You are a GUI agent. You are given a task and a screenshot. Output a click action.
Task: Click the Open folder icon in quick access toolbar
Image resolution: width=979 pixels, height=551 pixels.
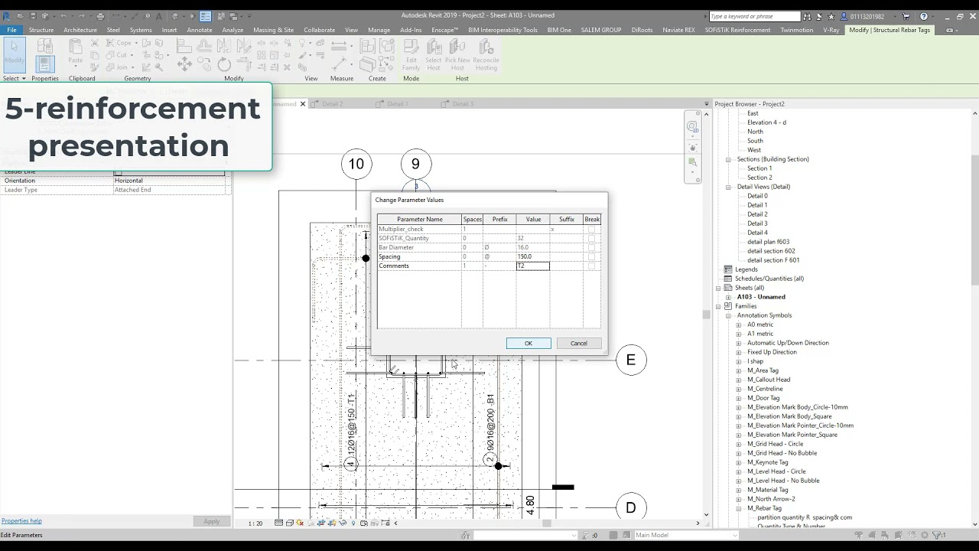pos(21,16)
